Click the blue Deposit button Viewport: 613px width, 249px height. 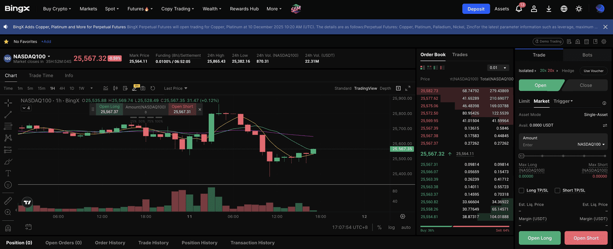click(x=476, y=9)
